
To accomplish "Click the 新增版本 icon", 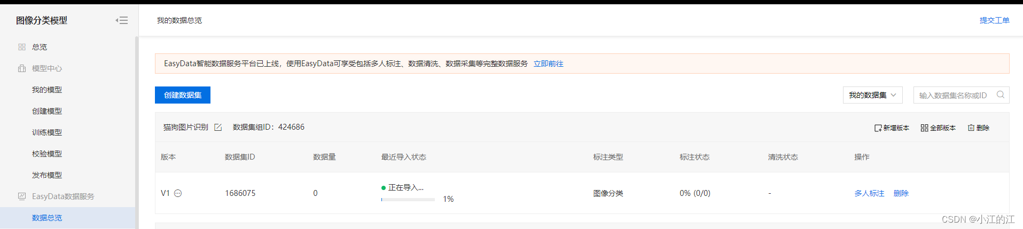I will 878,128.
